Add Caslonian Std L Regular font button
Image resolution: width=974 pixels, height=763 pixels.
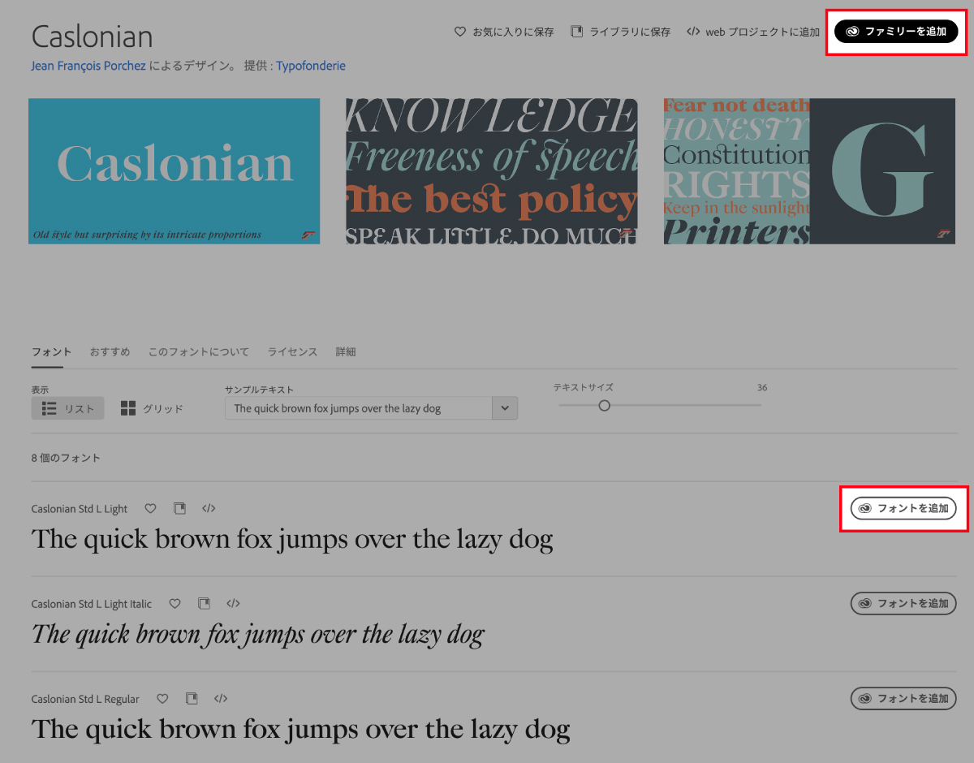coord(903,698)
